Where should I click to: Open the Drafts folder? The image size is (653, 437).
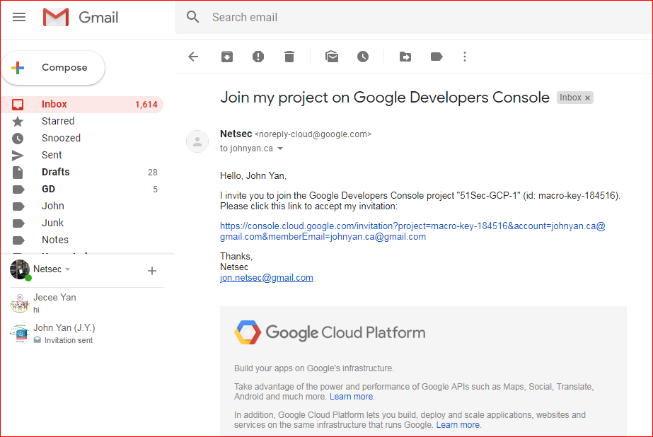[82, 173]
